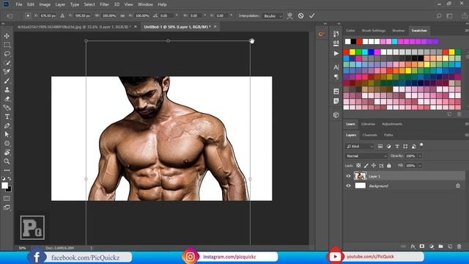Image resolution: width=469 pixels, height=264 pixels.
Task: Open the Layer menu
Action: pyautogui.click(x=60, y=4)
